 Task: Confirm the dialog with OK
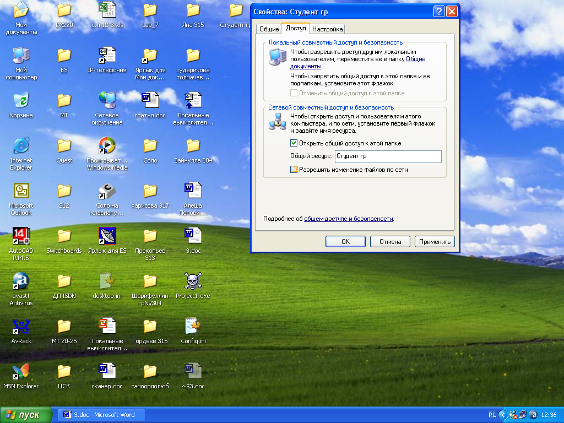(x=345, y=242)
